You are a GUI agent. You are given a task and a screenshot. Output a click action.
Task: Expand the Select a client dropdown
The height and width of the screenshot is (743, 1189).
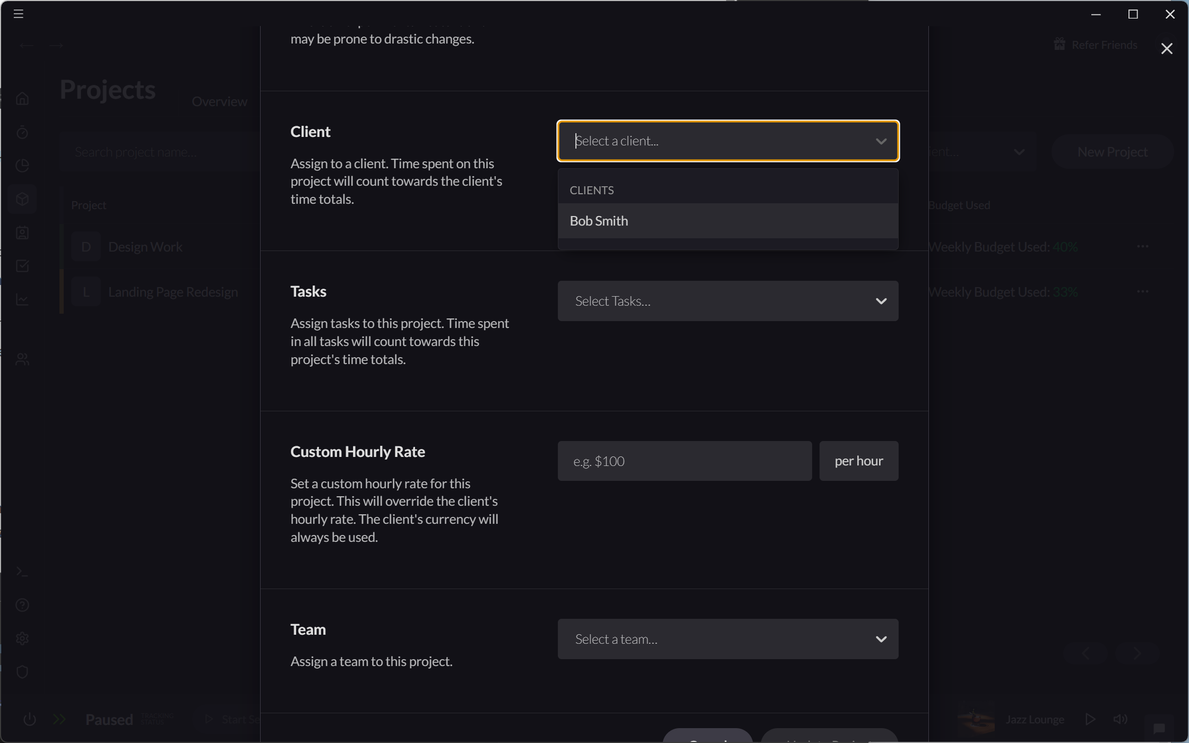[x=881, y=141]
